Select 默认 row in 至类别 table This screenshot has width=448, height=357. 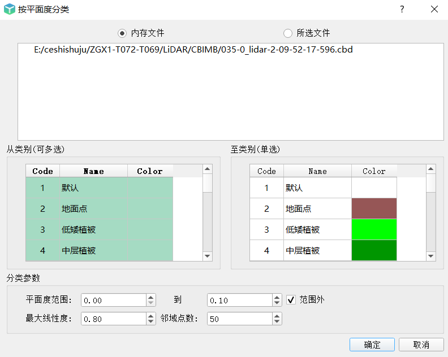324,188
